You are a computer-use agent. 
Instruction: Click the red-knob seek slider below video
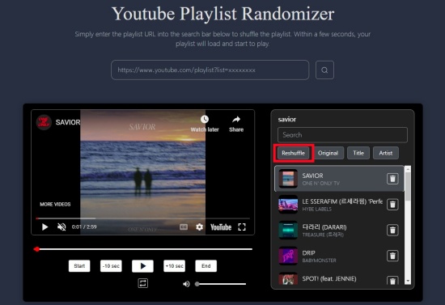click(x=143, y=249)
